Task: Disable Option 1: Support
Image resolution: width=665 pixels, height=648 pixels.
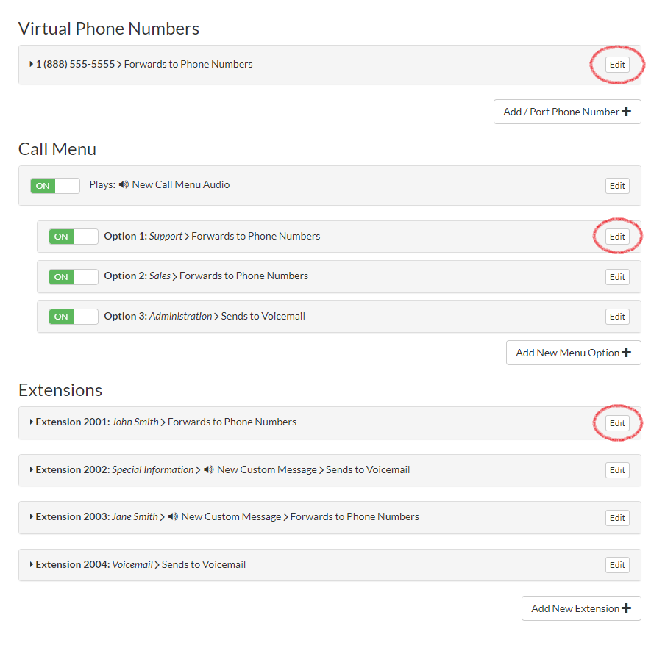Action: [x=73, y=236]
